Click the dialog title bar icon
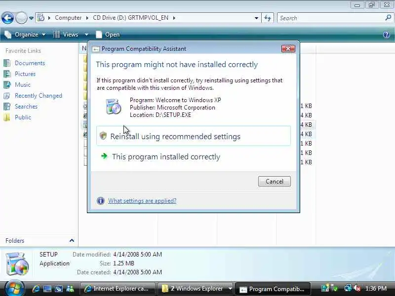Viewport: 395px width, 296px height. 96,49
